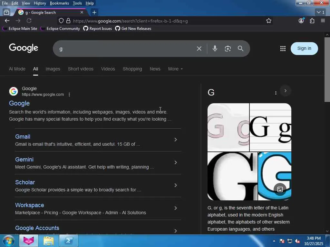Open the History menu
This screenshot has height=247, width=330.
click(x=40, y=3)
